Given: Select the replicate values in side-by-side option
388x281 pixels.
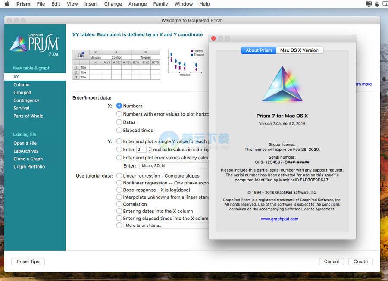Looking at the screenshot, I should [x=119, y=150].
